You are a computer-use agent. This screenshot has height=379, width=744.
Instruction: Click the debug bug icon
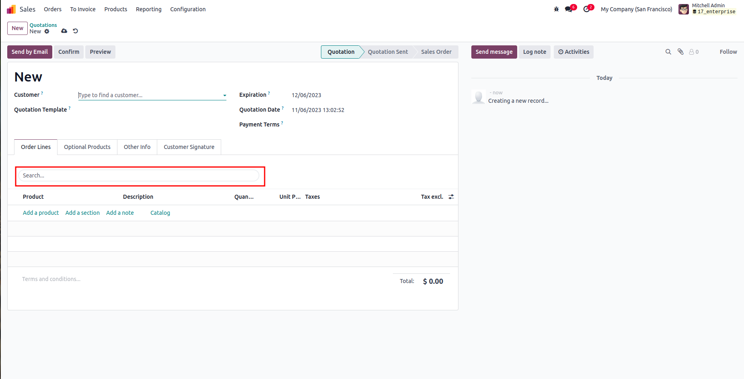tap(556, 9)
